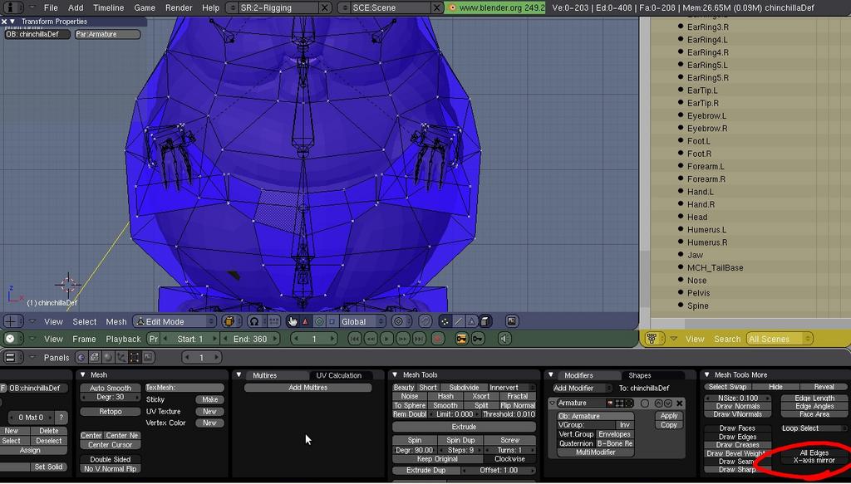Toggle No V.Normal Flip option
The width and height of the screenshot is (851, 484).
111,468
